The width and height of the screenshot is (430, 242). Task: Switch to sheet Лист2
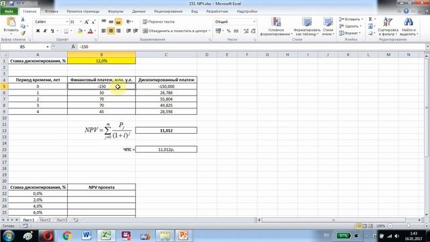tap(45, 220)
